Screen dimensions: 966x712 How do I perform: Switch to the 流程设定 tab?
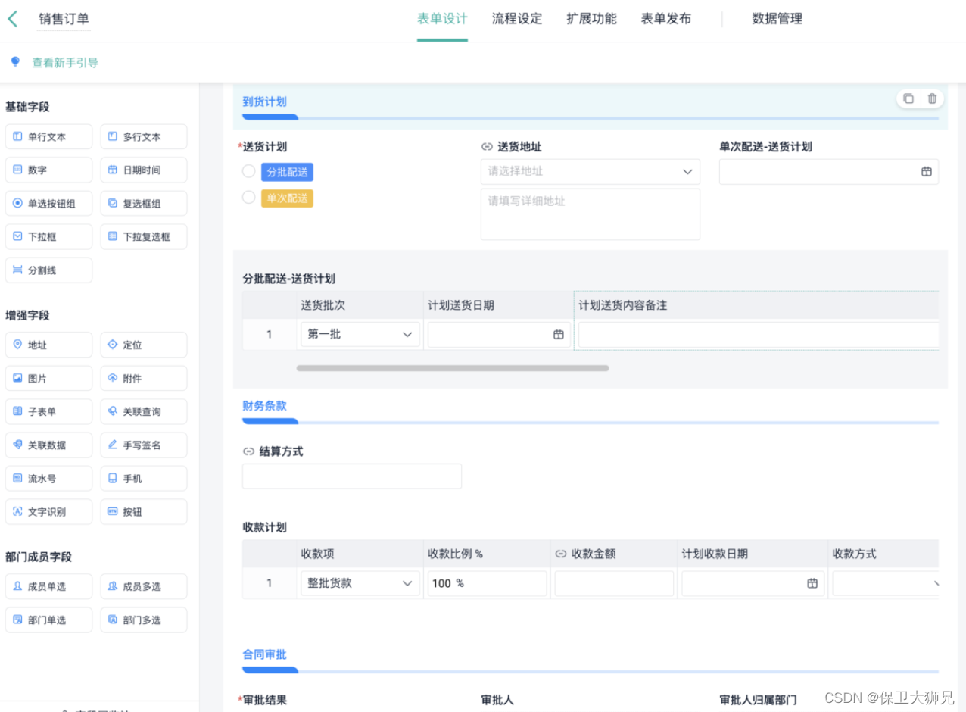[517, 19]
